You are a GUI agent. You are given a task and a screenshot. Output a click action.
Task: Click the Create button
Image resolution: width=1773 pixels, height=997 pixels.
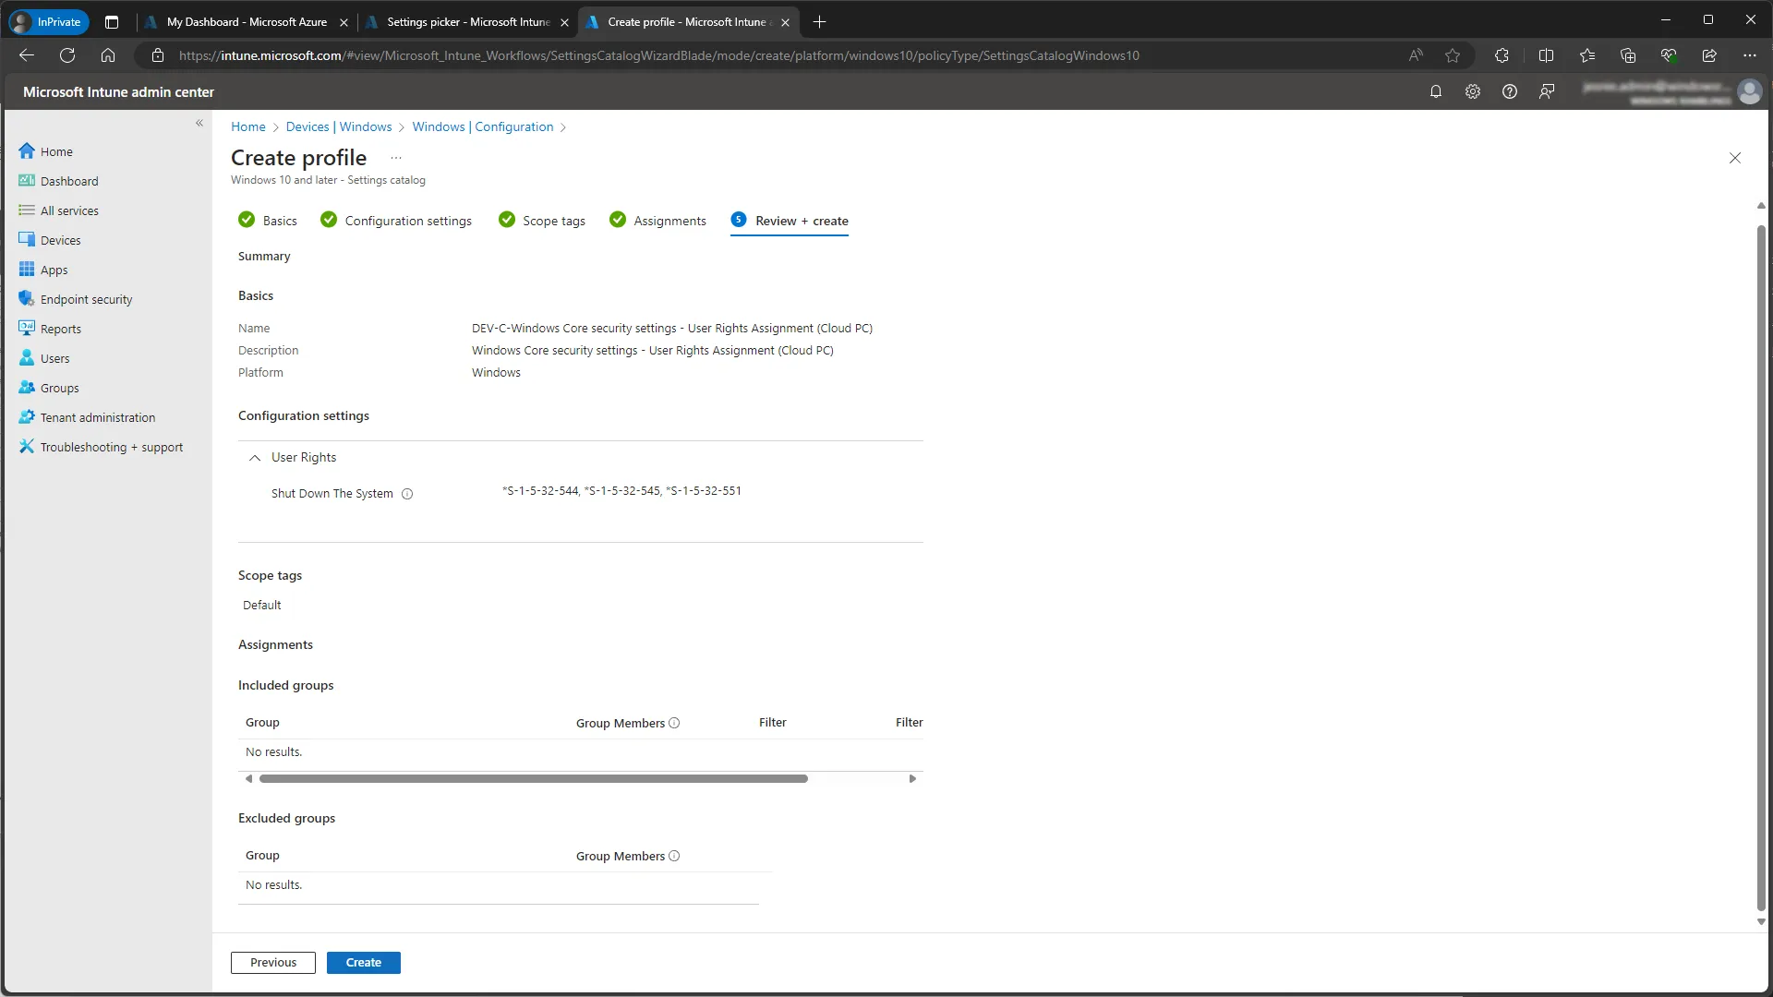[364, 963]
